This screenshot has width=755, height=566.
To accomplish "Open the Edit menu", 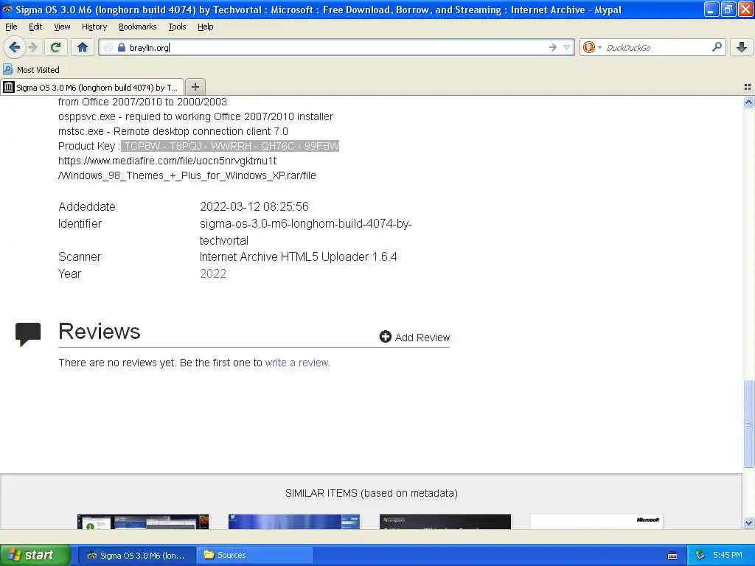I will tap(35, 27).
